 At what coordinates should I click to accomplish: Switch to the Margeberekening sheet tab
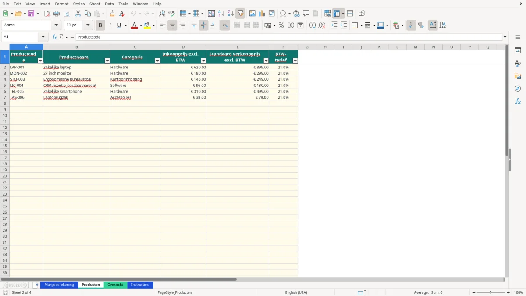pyautogui.click(x=59, y=285)
